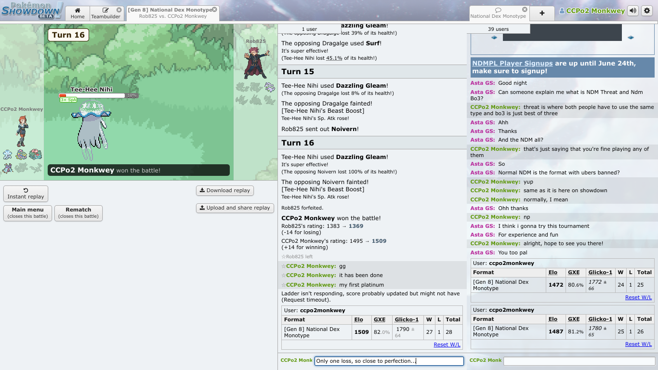Download the battle replay
Image resolution: width=658 pixels, height=370 pixels.
(225, 190)
